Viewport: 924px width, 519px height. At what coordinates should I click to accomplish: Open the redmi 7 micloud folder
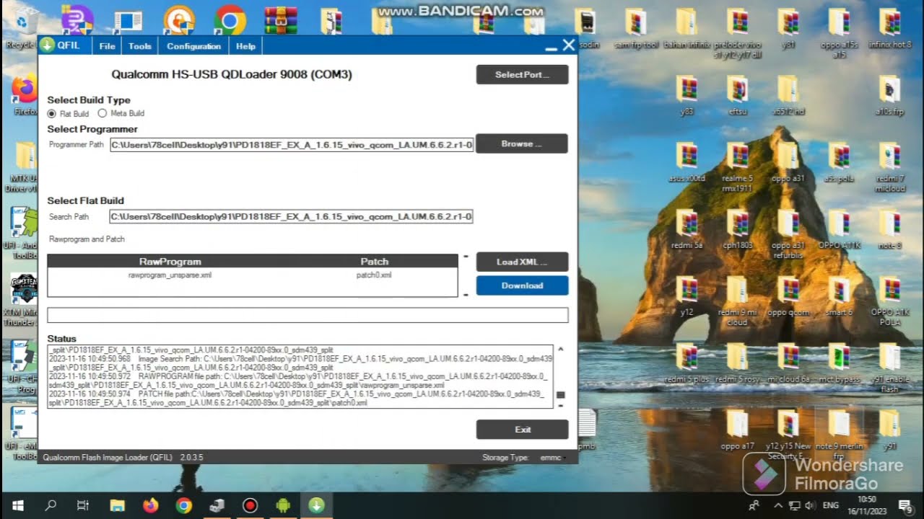click(x=889, y=167)
